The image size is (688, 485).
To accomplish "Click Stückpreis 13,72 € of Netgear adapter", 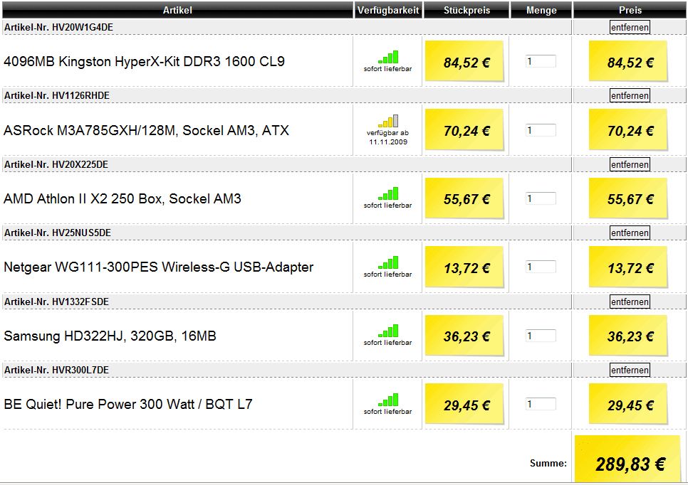I will click(x=464, y=267).
